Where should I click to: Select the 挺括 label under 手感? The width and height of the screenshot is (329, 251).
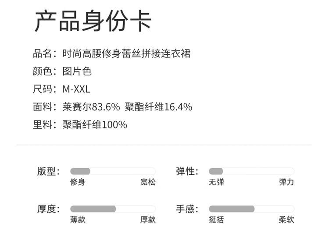(216, 219)
